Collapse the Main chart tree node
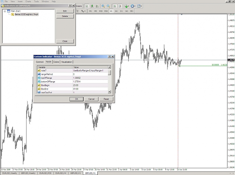 [x=5, y=11]
